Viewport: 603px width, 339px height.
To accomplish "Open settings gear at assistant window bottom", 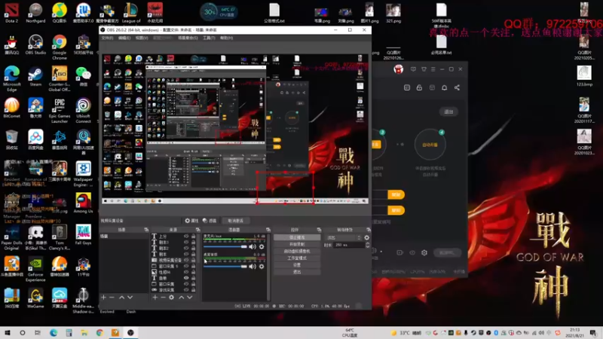I will point(424,252).
